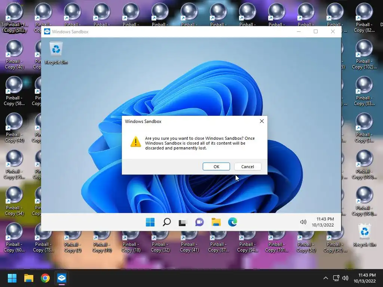Show hidden icons in host system tray
Screen dimensions: 383x287
[326, 278]
